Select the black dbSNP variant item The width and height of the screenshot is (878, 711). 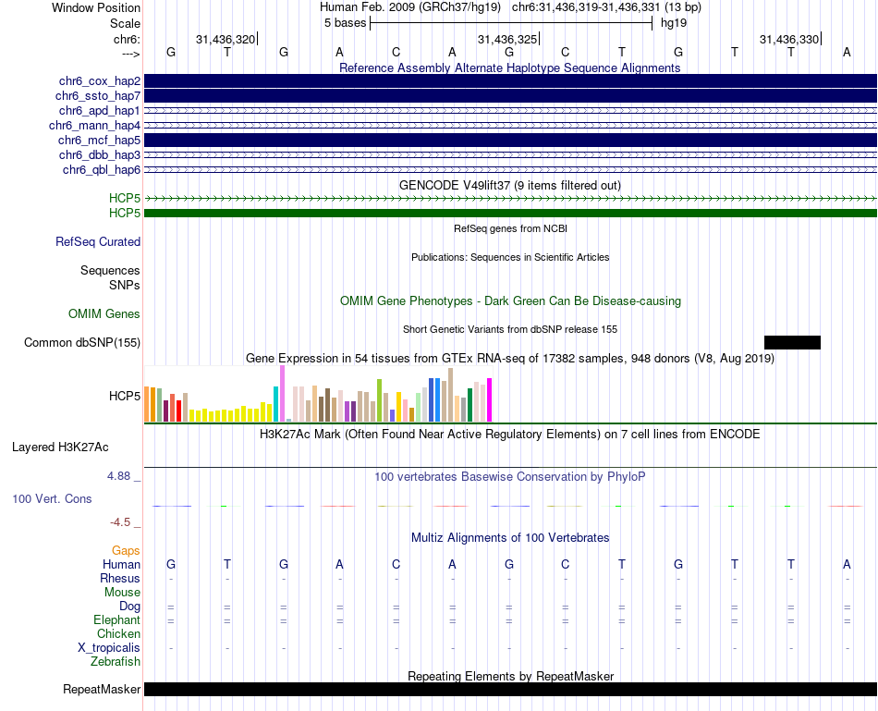[x=792, y=342]
